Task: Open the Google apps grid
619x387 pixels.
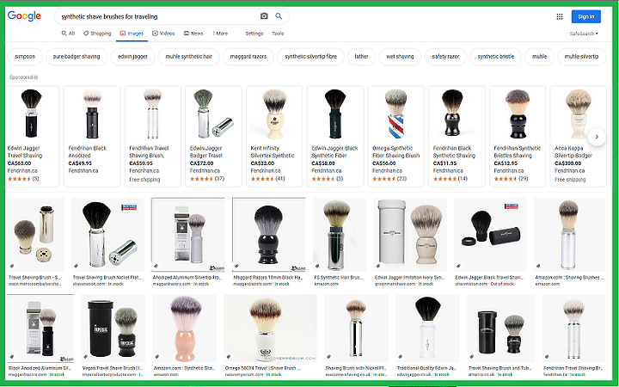Action: pyautogui.click(x=560, y=16)
